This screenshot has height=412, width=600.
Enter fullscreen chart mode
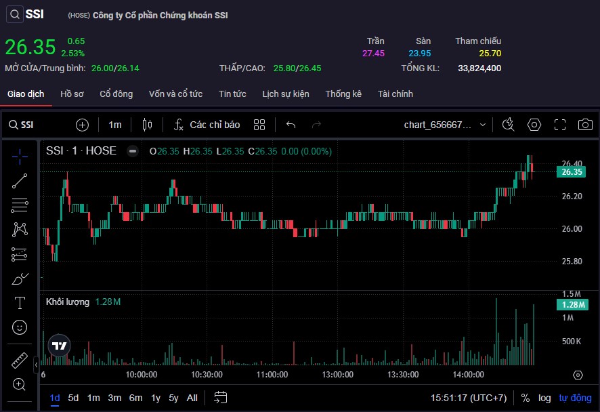pos(560,125)
